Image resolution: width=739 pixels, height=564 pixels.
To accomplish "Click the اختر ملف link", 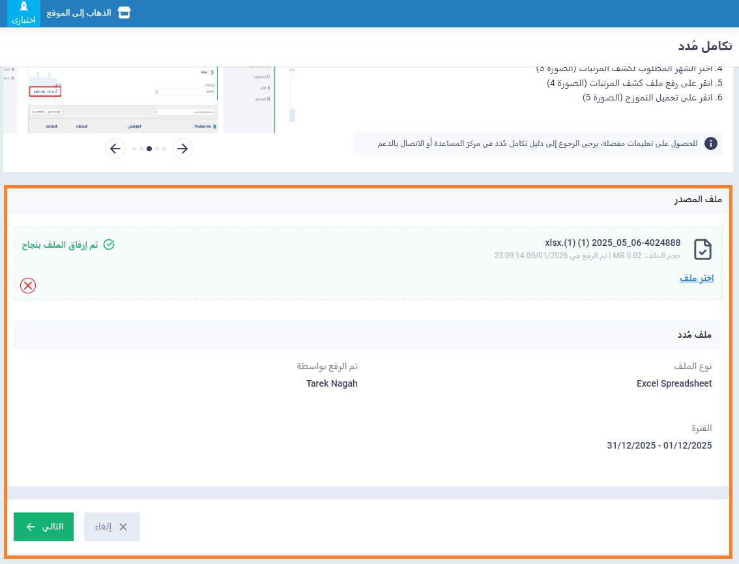I will click(697, 278).
